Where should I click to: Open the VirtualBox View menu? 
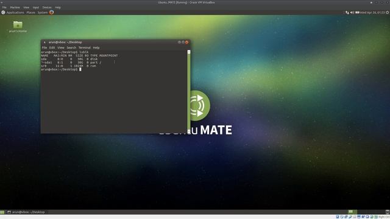click(26, 7)
